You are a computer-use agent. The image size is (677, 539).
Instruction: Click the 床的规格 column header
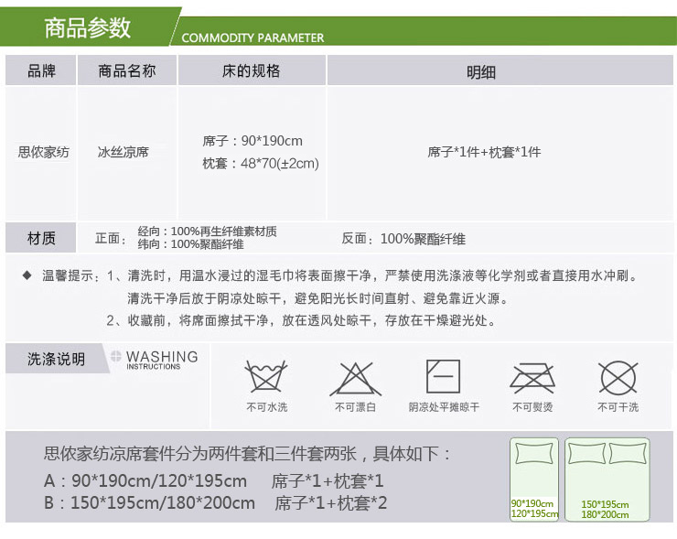(x=252, y=70)
